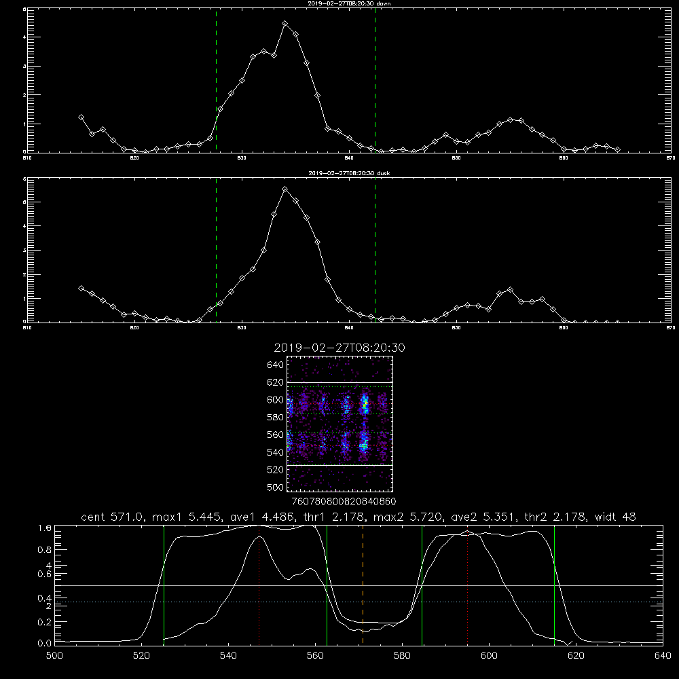Click "max2 5.720" in the statistics line

(x=407, y=517)
